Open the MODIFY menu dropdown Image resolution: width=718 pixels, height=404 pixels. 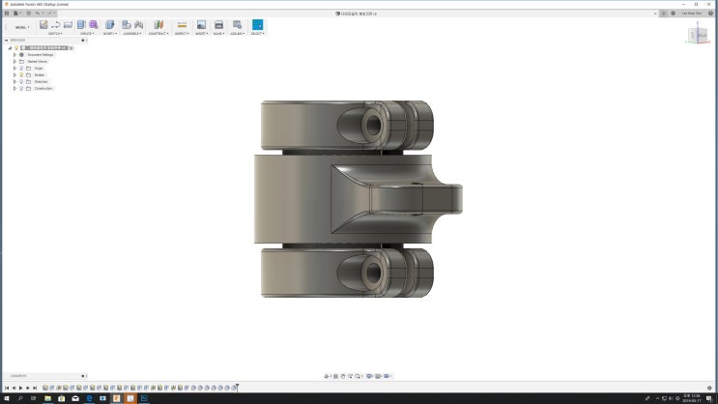[x=110, y=34]
